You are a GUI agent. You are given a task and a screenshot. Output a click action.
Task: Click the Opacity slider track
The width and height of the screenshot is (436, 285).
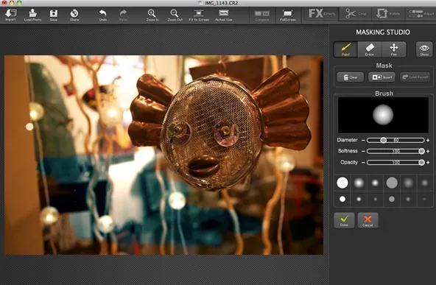click(x=395, y=162)
